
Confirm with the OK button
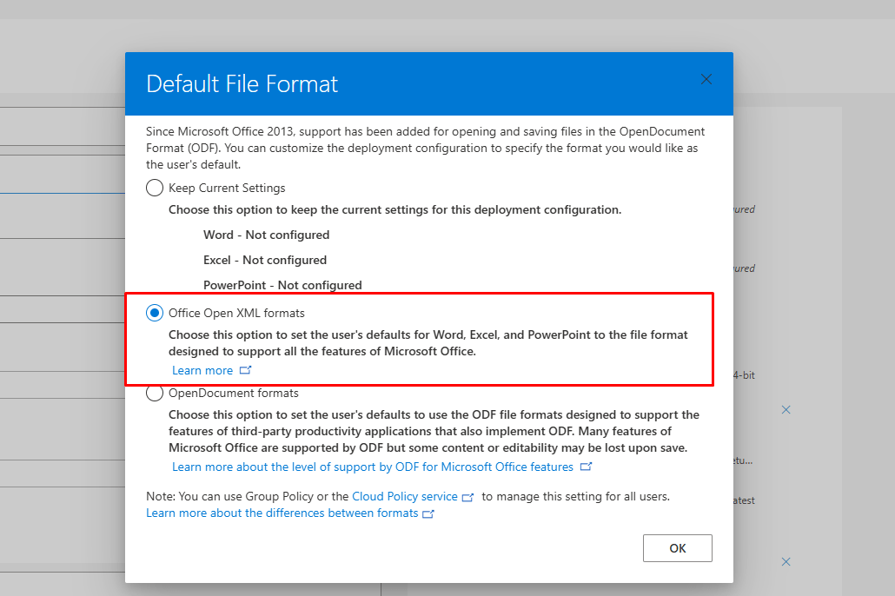tap(678, 548)
